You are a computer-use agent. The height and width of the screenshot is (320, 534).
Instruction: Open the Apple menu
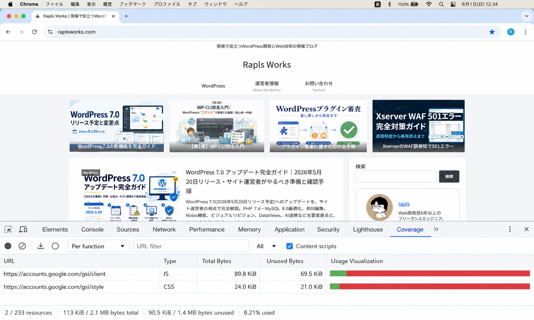pos(10,4)
